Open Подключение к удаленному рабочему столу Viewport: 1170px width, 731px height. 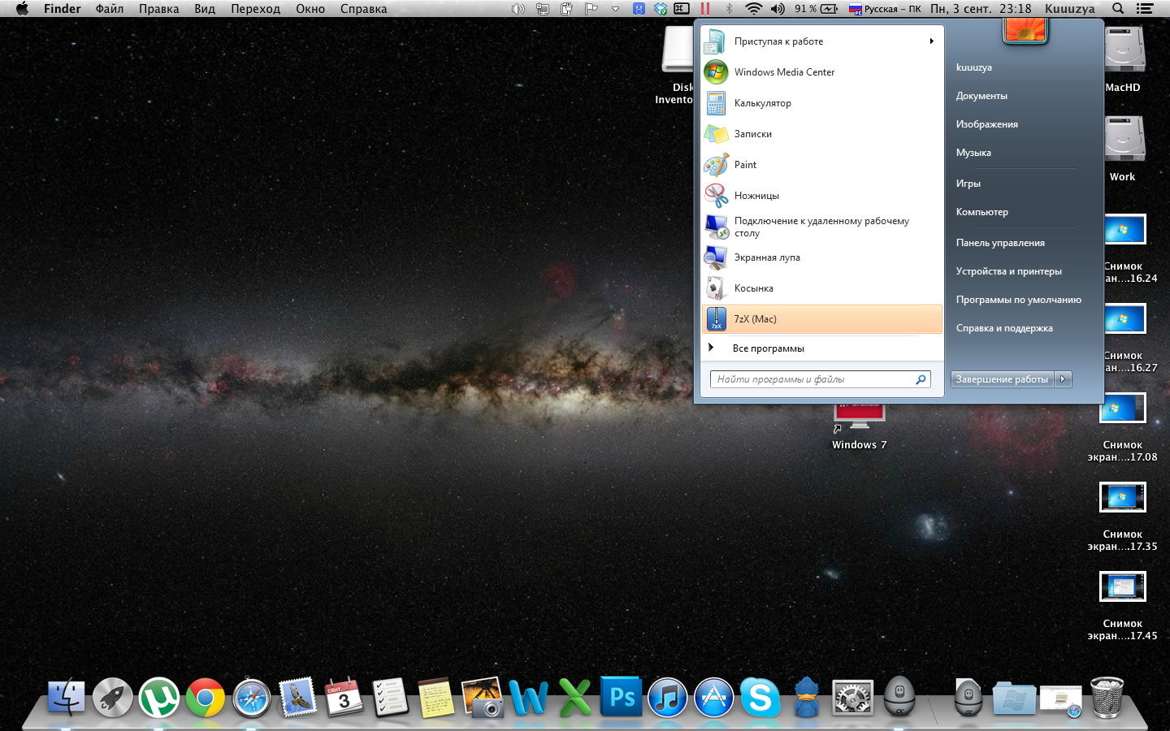coord(821,227)
